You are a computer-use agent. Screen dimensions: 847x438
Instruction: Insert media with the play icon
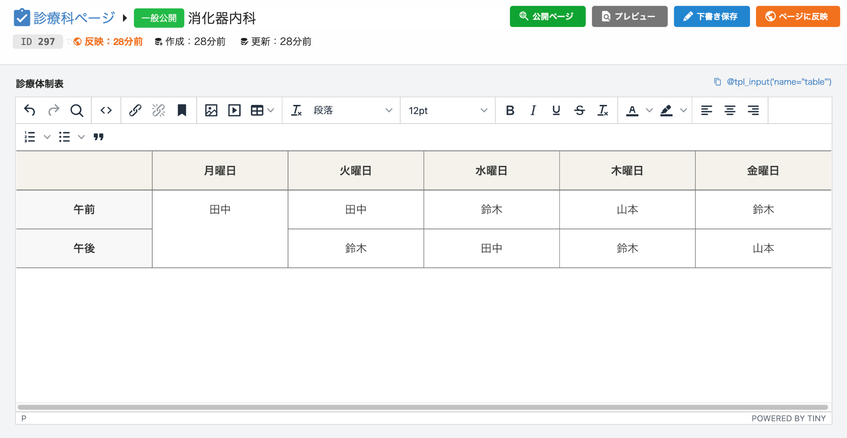234,110
